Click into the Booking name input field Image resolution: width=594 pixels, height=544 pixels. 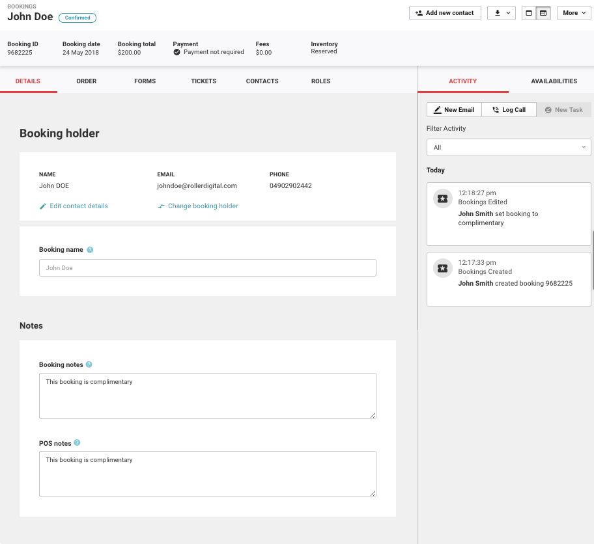207,268
